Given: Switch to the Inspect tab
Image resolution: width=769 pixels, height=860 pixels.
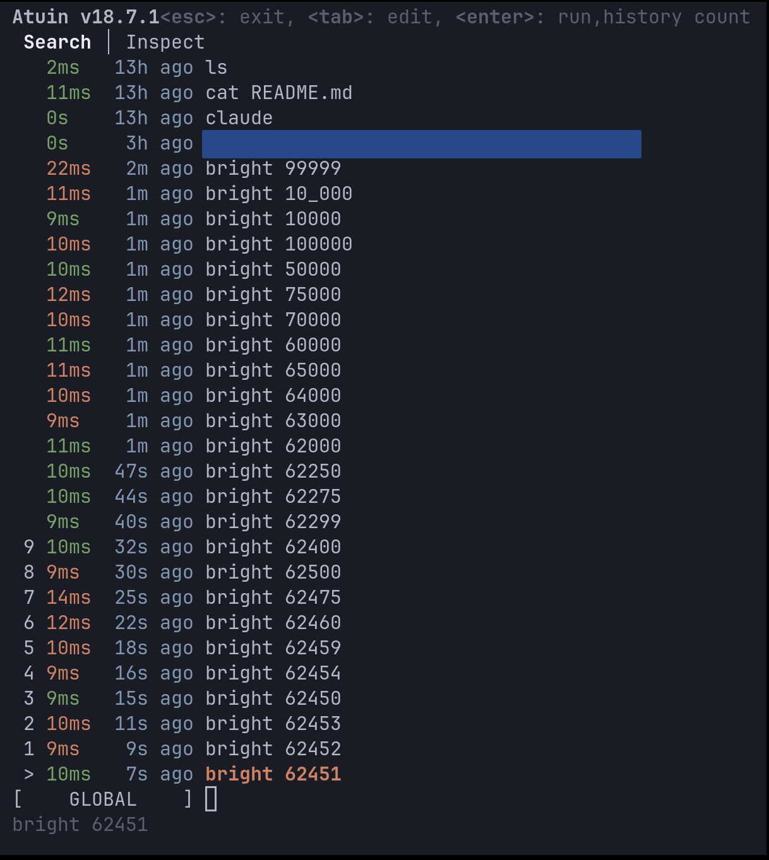Looking at the screenshot, I should [165, 42].
